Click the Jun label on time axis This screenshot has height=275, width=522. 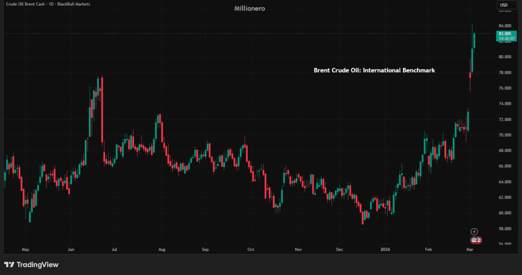pos(71,250)
